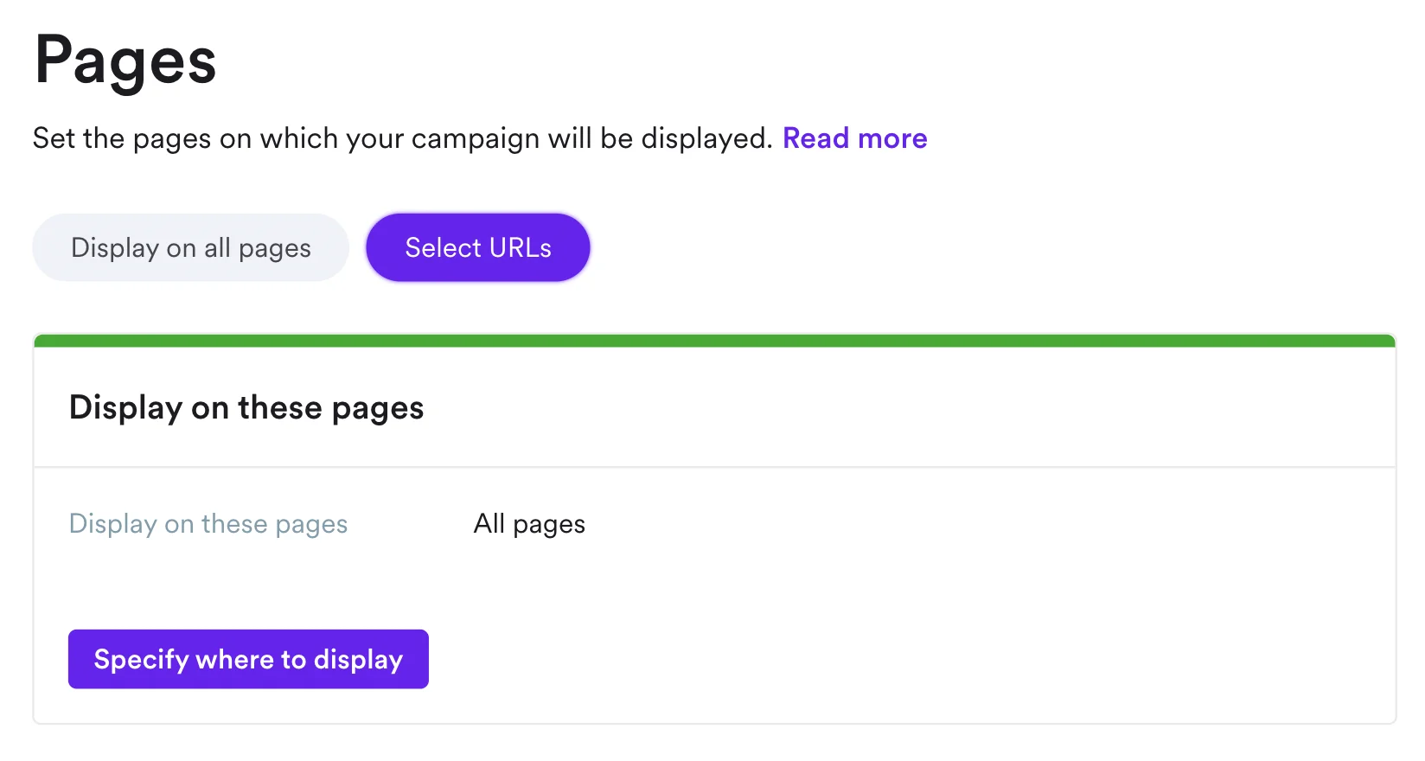Select the "Display on all pages" option
Screen dimensions: 1425x761
(x=190, y=248)
